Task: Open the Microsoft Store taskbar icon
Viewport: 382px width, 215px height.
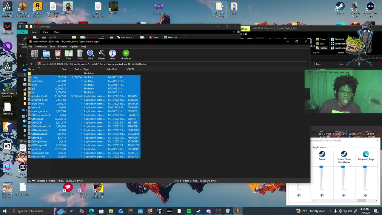Action: [101, 211]
